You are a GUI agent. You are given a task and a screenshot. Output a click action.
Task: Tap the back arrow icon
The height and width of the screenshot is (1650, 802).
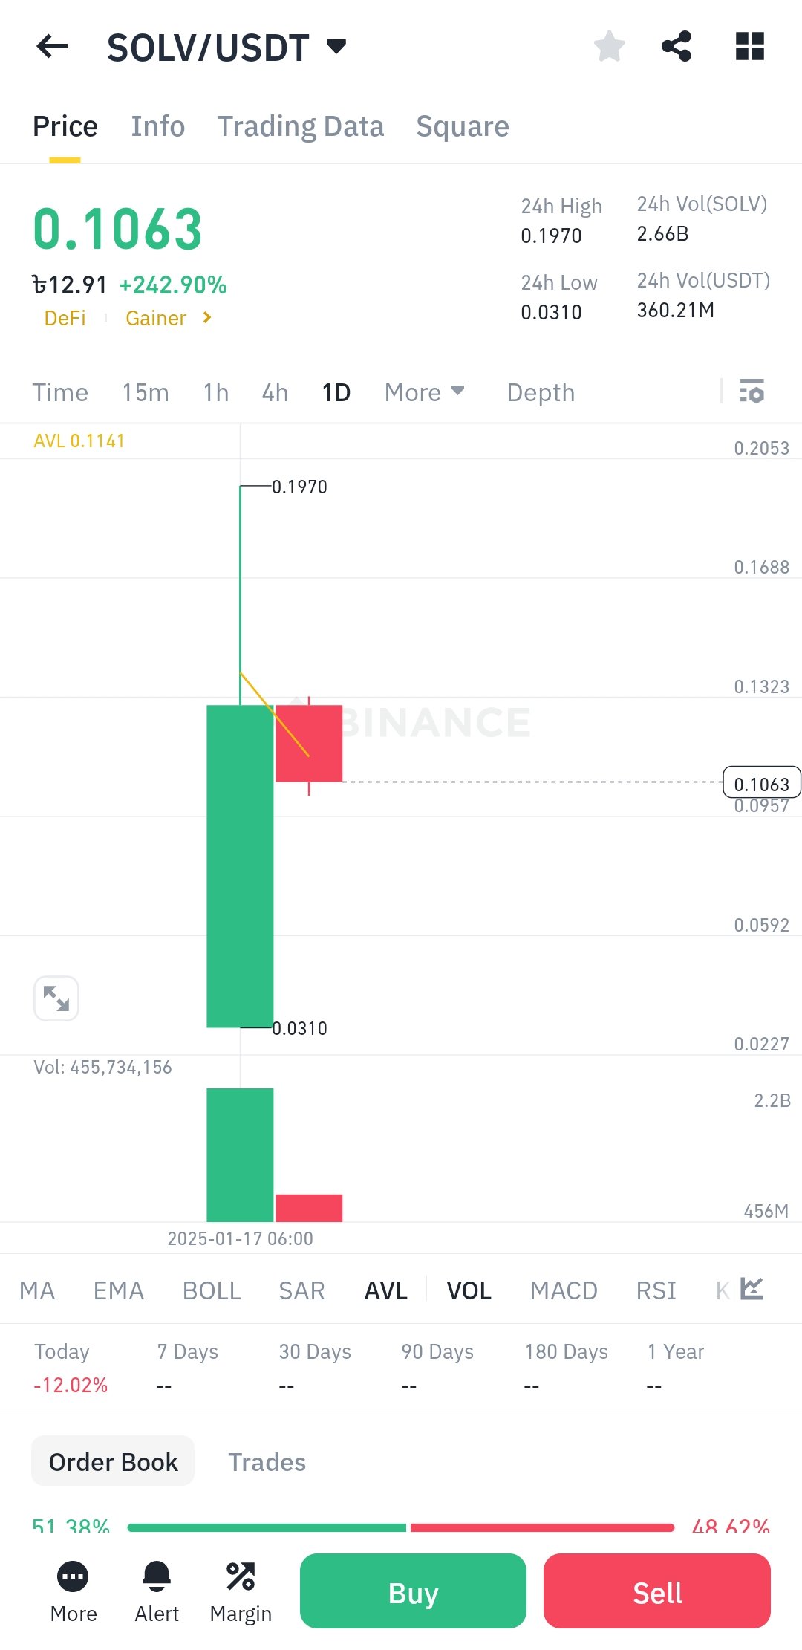coord(52,47)
